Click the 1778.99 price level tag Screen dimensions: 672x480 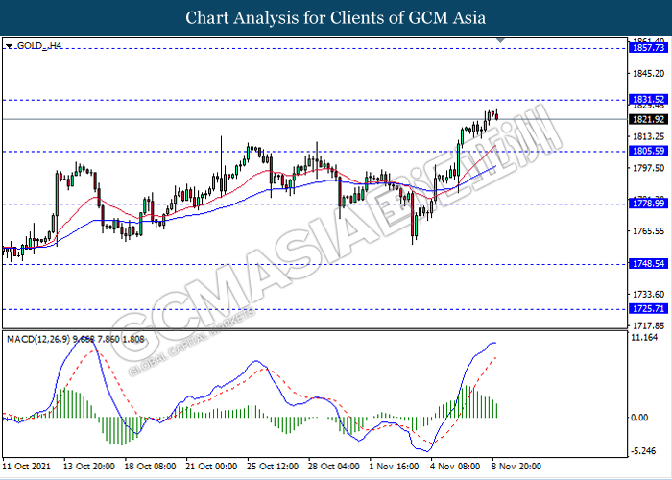(x=647, y=204)
